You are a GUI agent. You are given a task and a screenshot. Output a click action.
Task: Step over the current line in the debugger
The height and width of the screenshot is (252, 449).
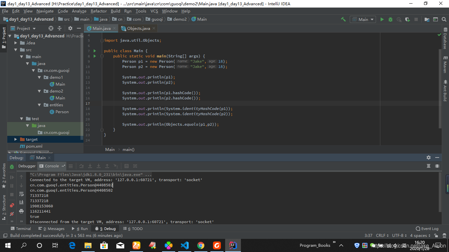82,166
